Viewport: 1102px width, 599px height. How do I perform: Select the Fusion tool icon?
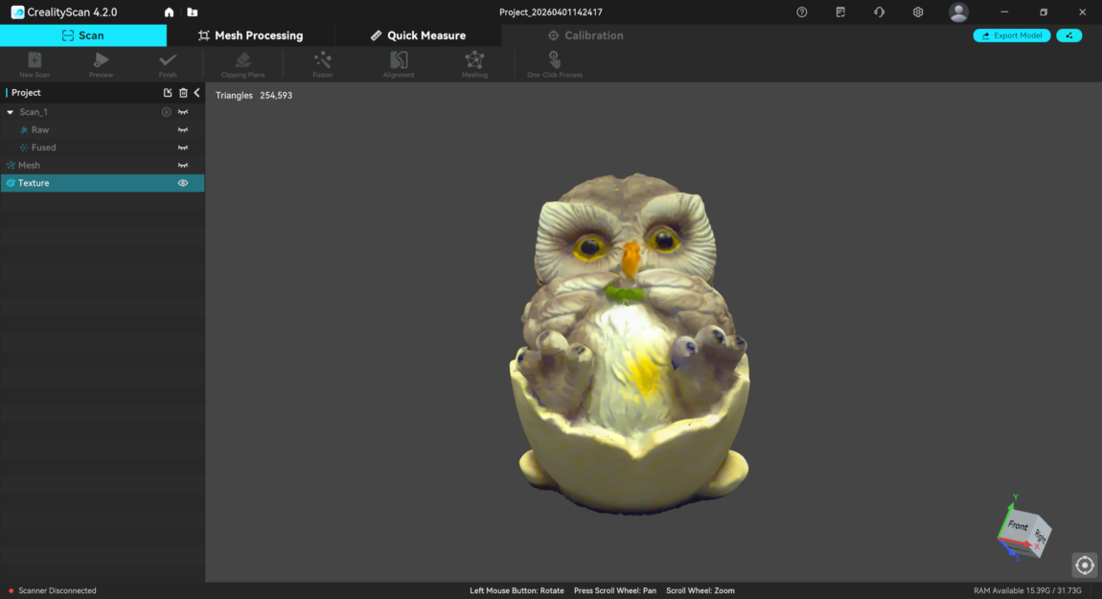(323, 61)
